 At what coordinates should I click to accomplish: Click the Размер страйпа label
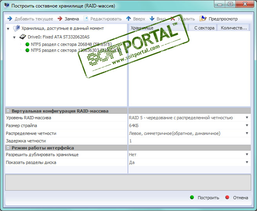(x=22, y=126)
